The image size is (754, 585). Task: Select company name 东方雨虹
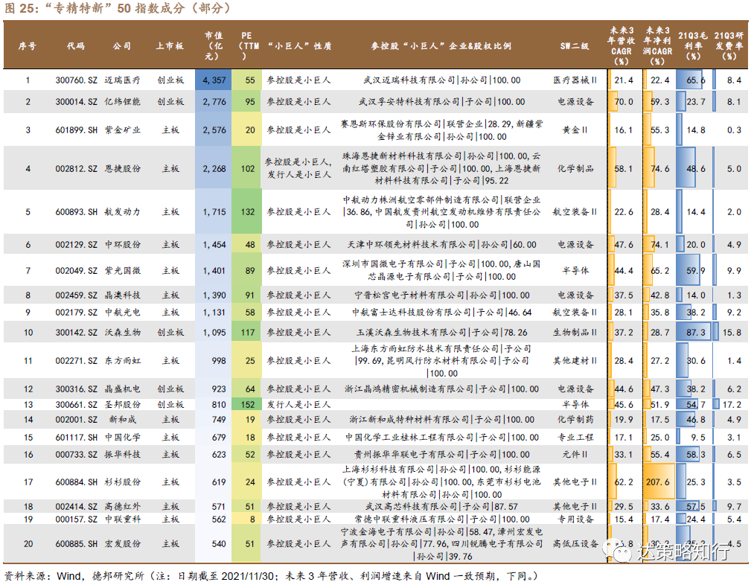[x=123, y=360]
